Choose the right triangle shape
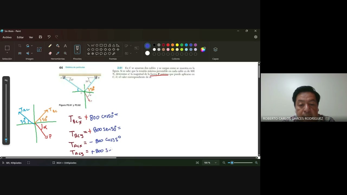 pyautogui.click(x=118, y=45)
